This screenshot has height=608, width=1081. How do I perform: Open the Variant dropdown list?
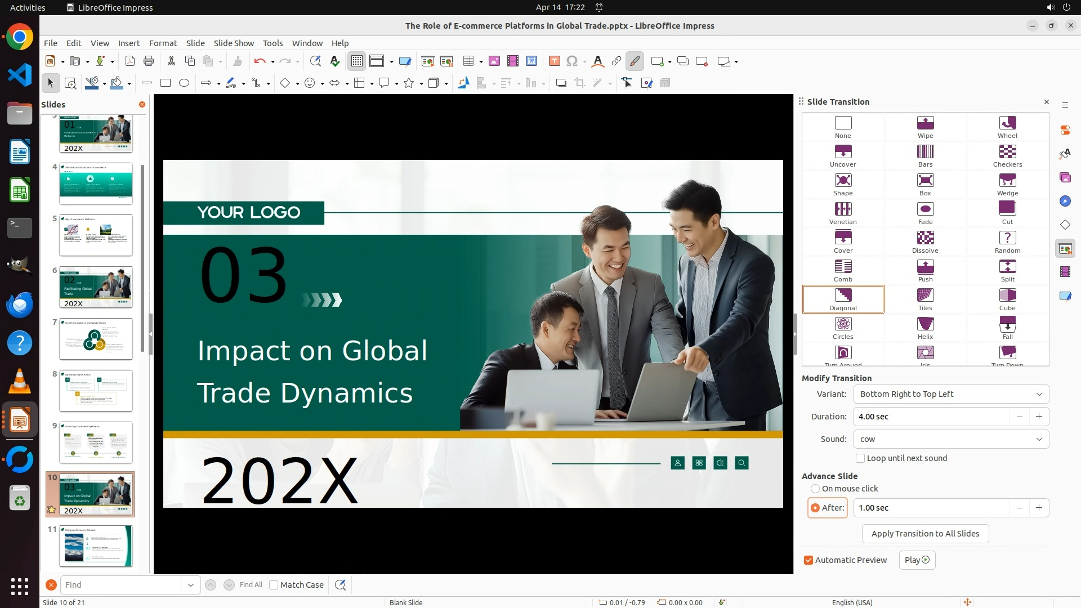(951, 394)
